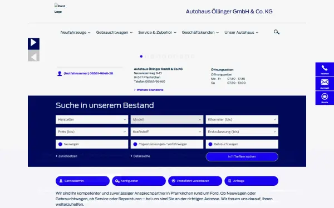Open the Preis (bis) dropdown
334x208 pixels.
pyautogui.click(x=92, y=132)
